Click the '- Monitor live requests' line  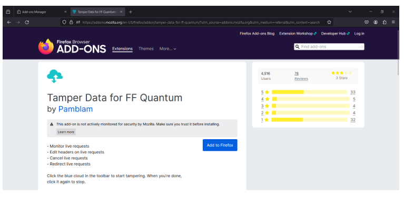pos(68,146)
